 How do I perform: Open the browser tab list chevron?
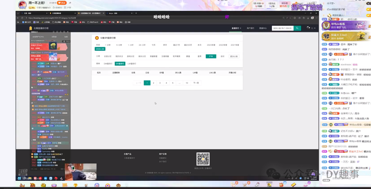coord(18,13)
